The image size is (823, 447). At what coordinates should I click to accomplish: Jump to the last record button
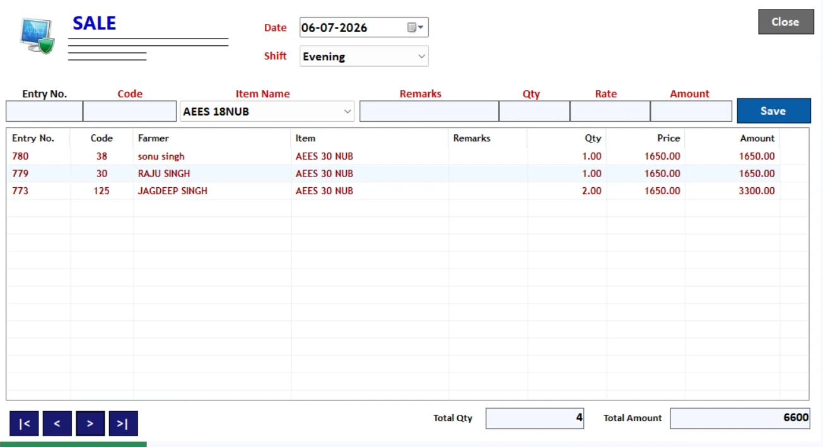point(123,424)
